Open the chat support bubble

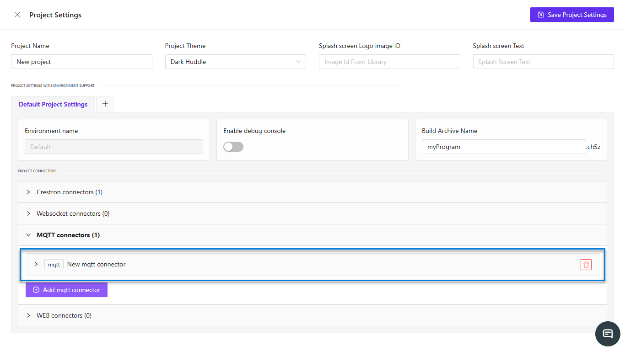point(608,334)
